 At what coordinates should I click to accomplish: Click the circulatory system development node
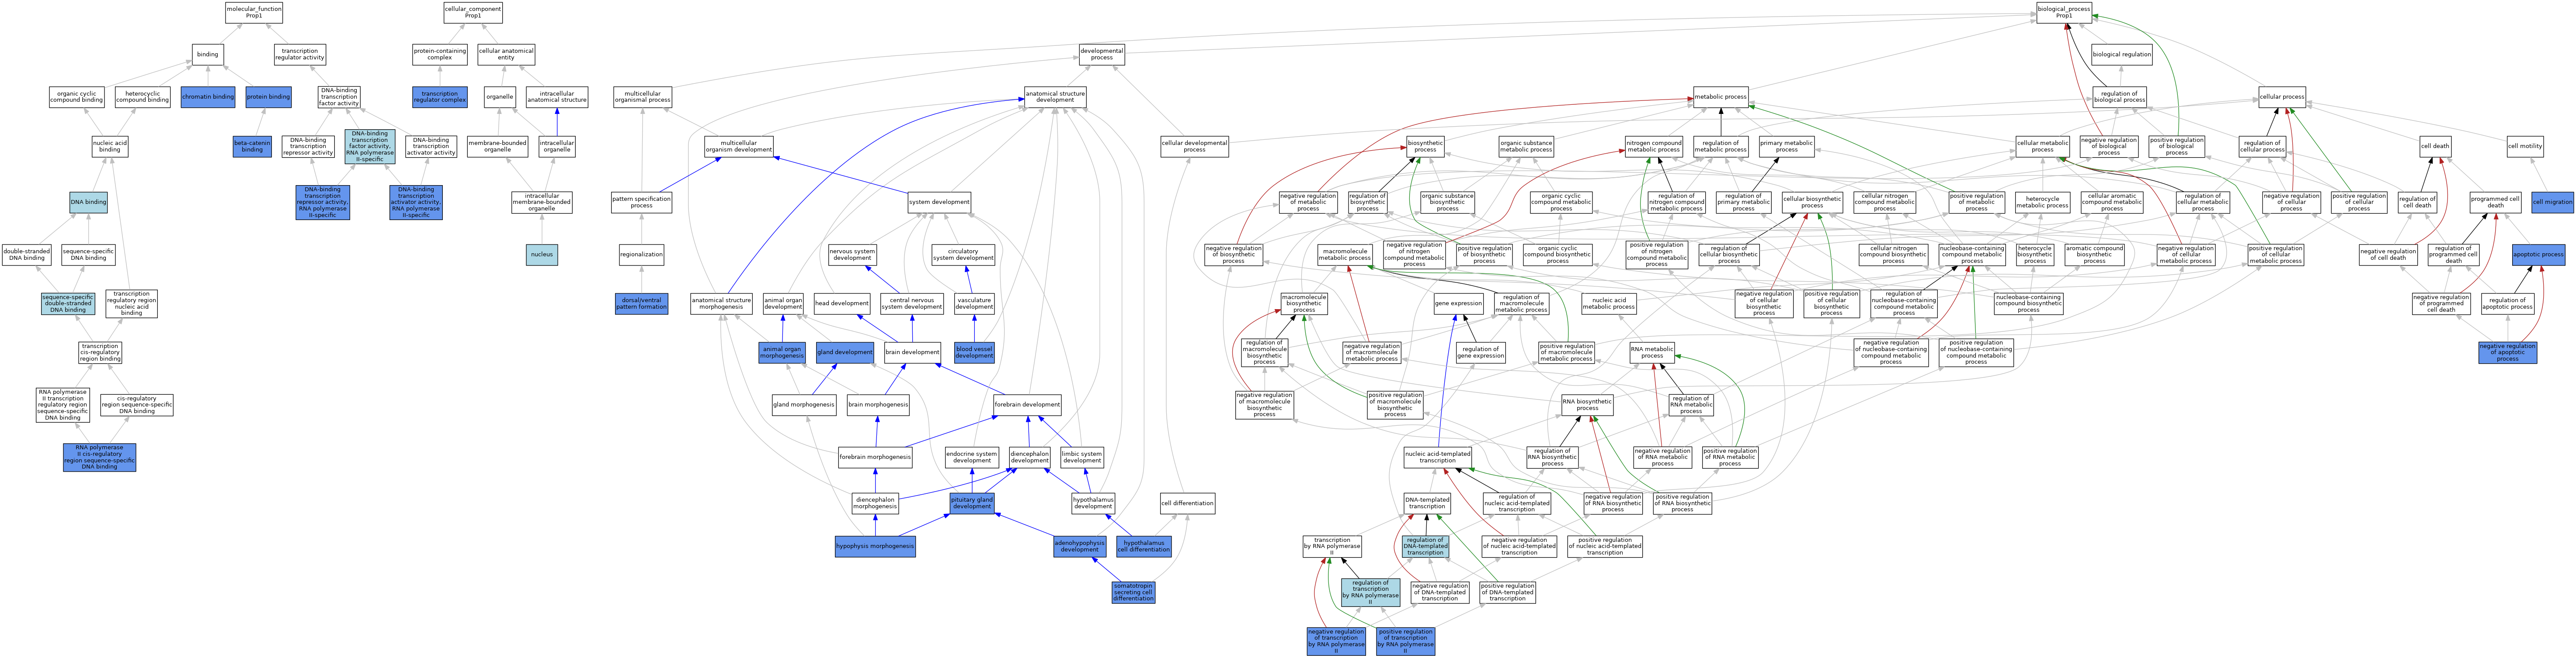(x=963, y=255)
